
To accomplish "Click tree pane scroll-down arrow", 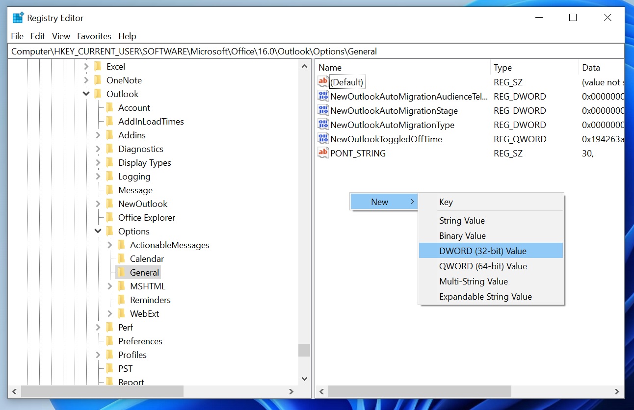I will click(x=304, y=379).
